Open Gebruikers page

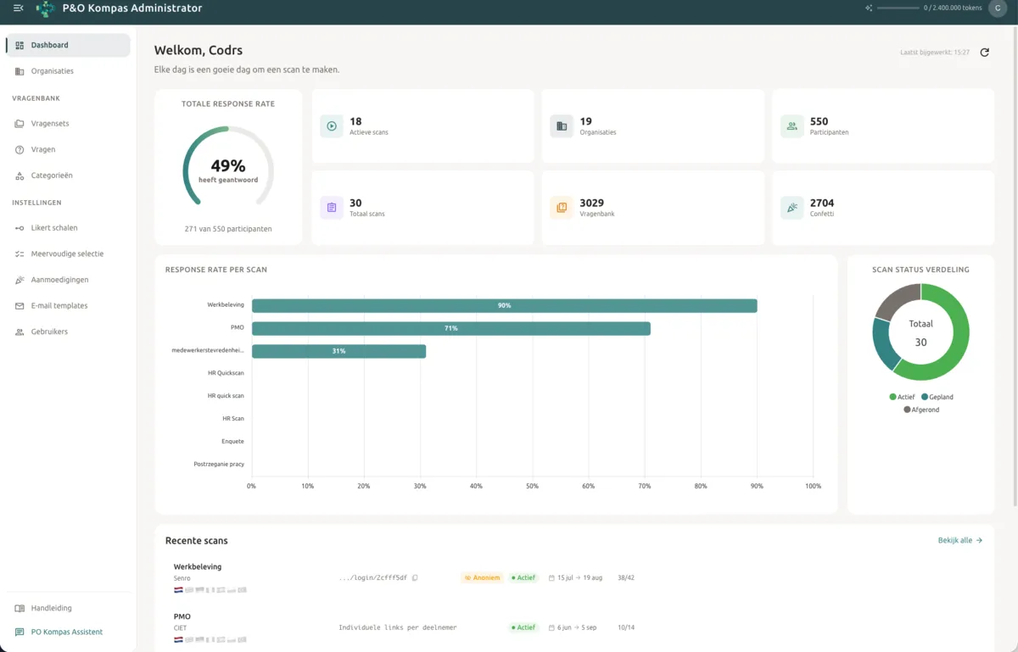[68, 332]
